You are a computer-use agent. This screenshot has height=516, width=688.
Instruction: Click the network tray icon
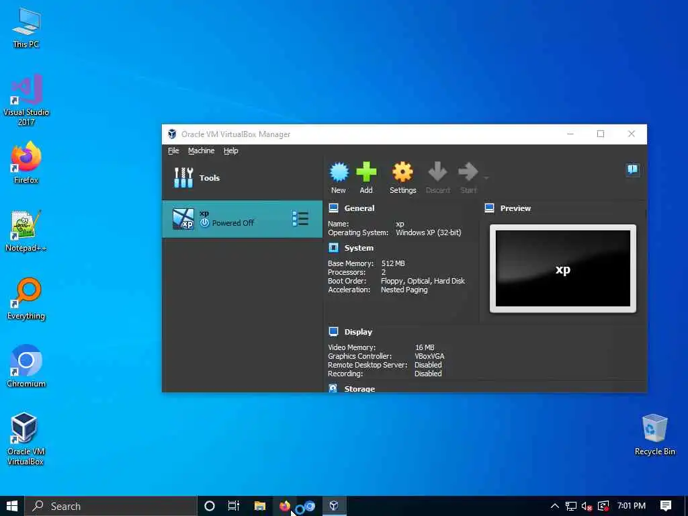point(570,507)
